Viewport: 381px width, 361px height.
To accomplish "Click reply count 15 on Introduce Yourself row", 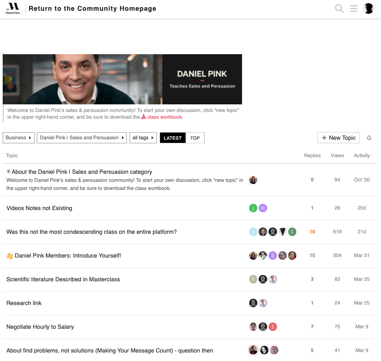I will [312, 255].
